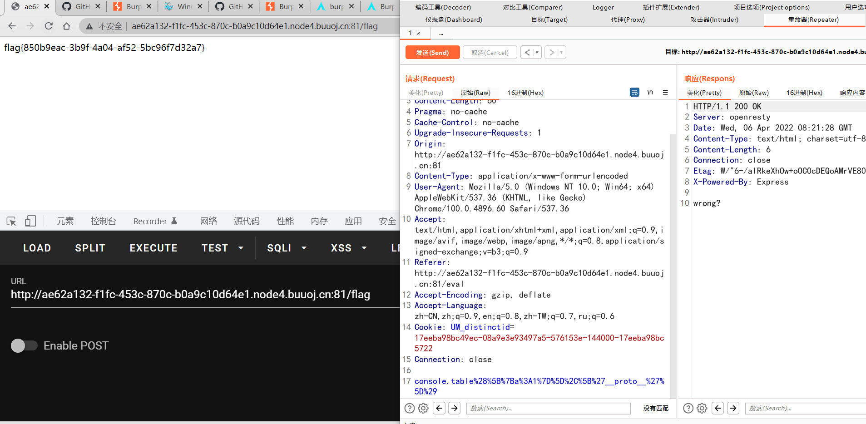Open DevTools Recorder tab

click(155, 221)
